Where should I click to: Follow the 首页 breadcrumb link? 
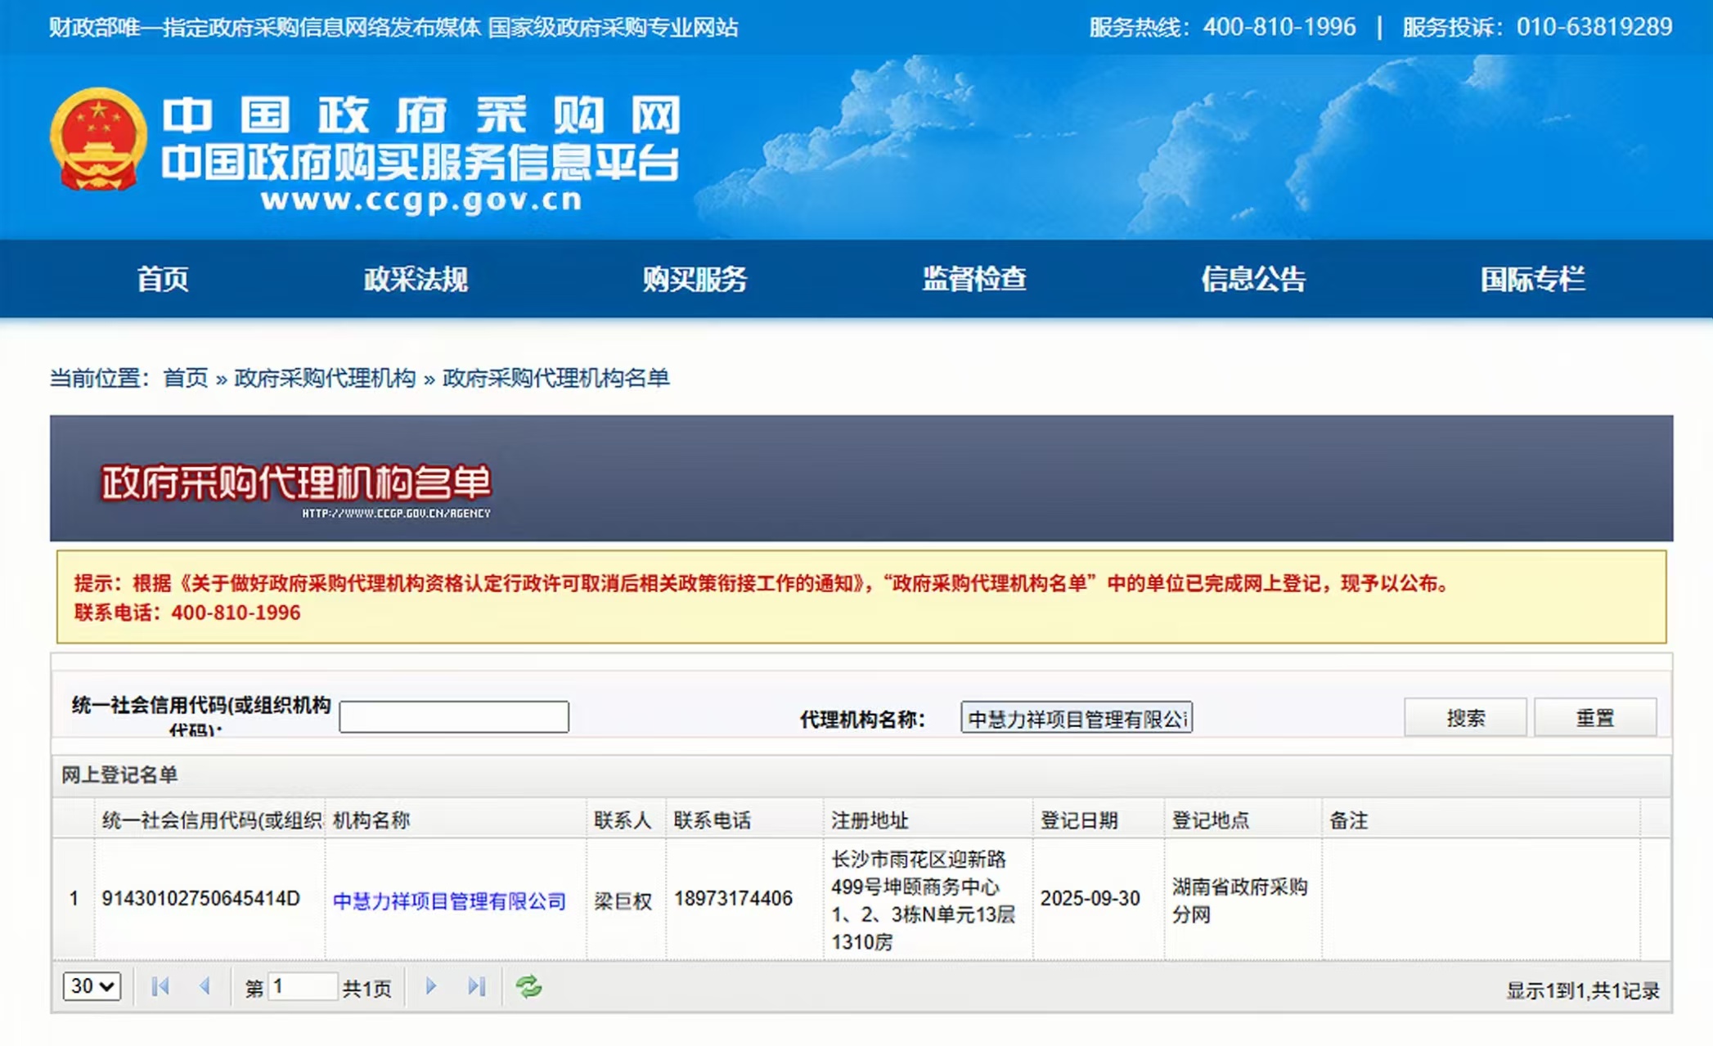186,378
